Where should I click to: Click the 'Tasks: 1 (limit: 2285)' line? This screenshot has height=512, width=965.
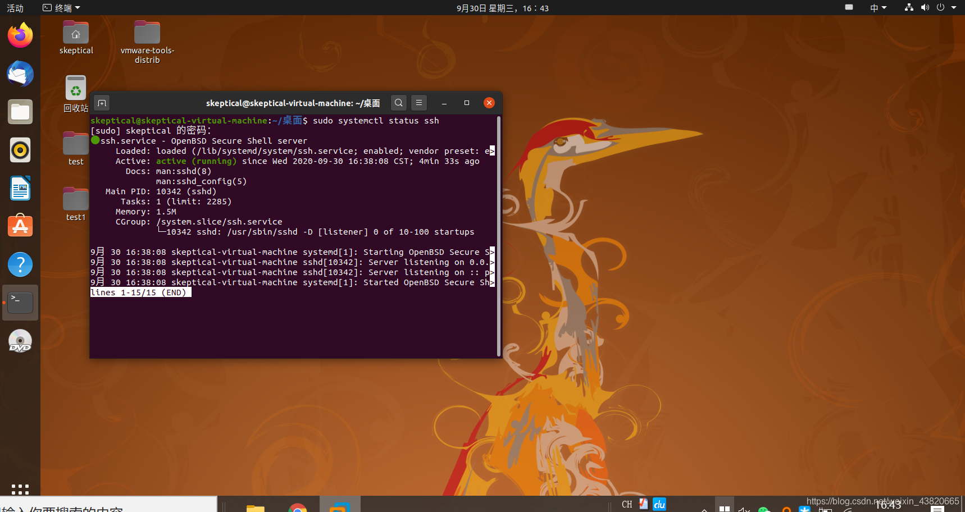(176, 202)
